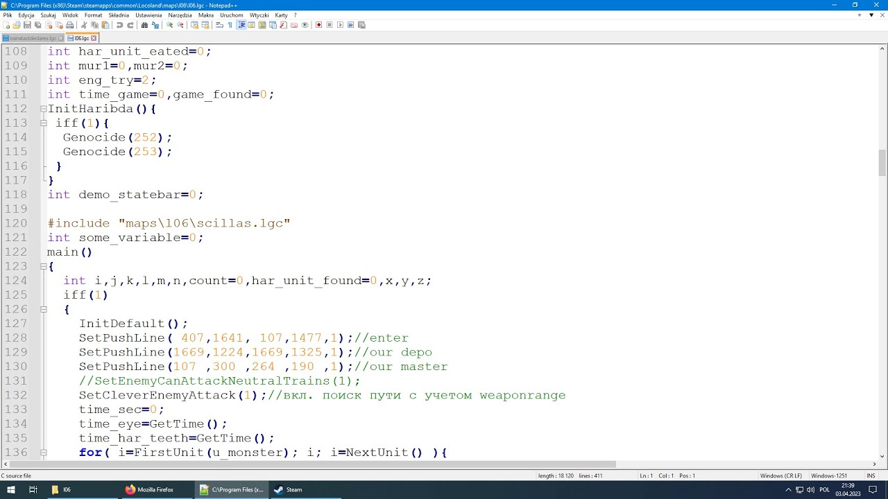
Task: Toggle macro recording with red record icon
Action: tap(319, 25)
